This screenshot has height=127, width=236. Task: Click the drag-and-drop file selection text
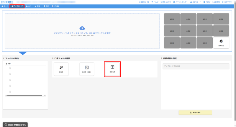click(82, 33)
